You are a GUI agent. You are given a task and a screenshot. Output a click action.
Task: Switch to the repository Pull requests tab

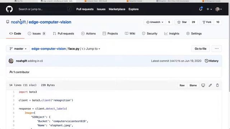[x=63, y=33]
